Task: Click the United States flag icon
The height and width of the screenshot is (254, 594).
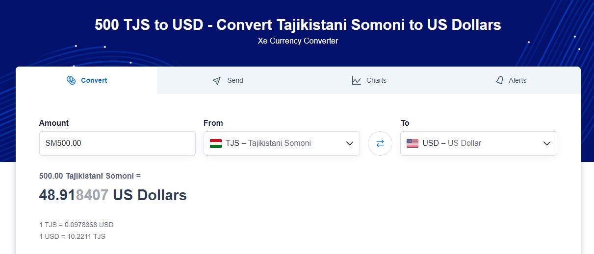Action: point(413,143)
